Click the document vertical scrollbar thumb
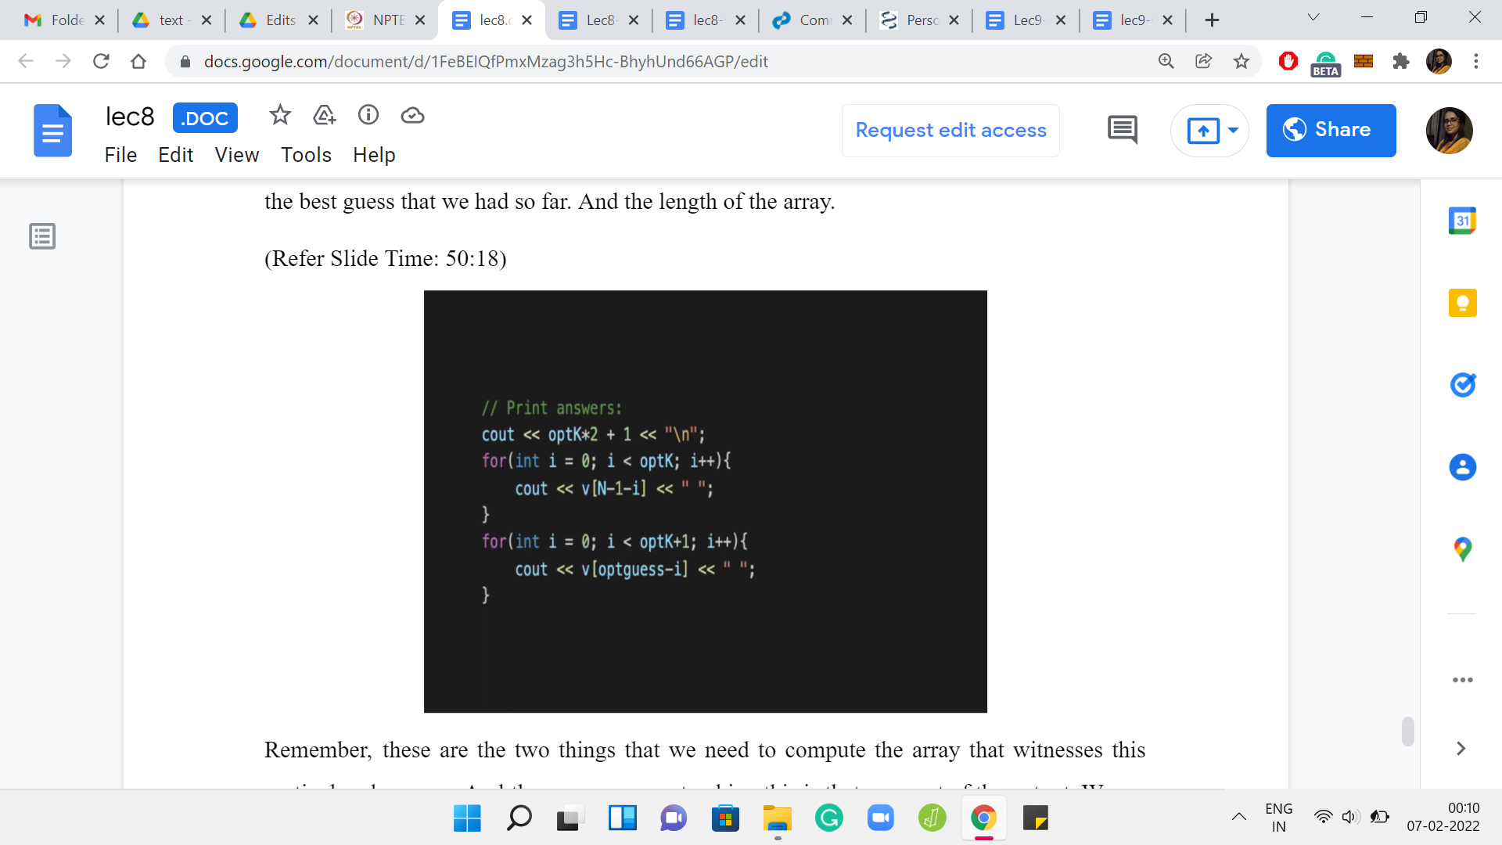 [1407, 732]
